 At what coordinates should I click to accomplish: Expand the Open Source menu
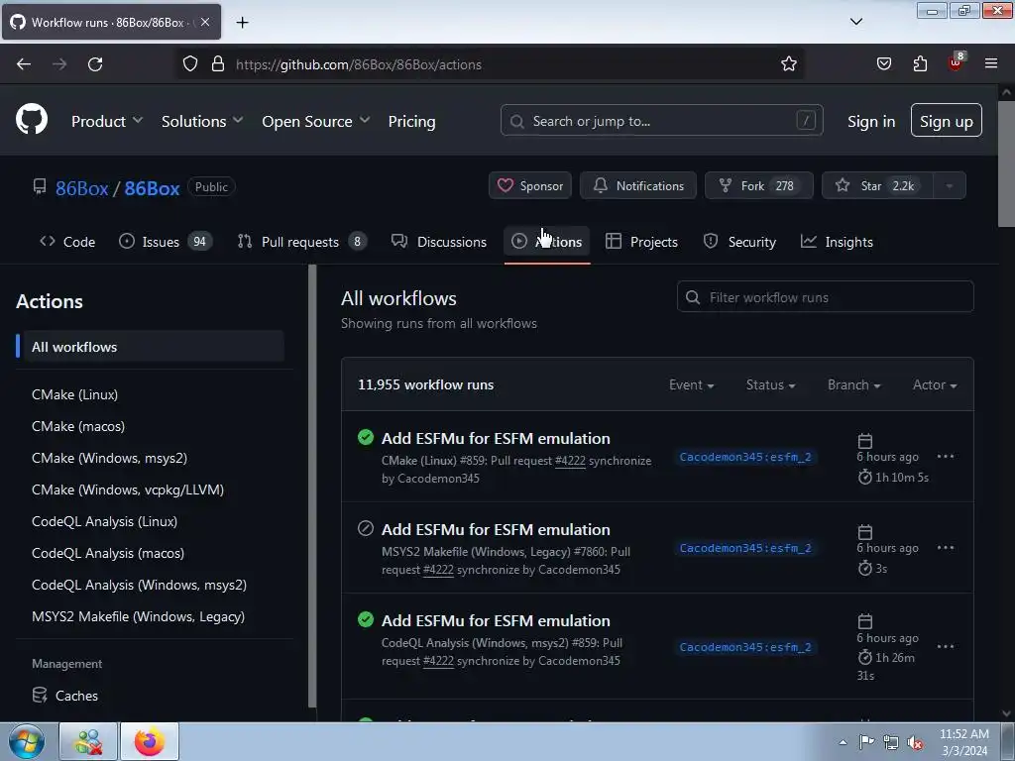point(316,121)
